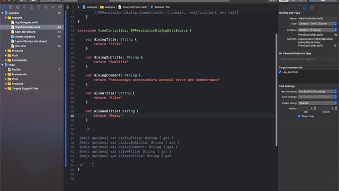Open the Debug navigator
The width and height of the screenshot is (339, 191).
pos(46,7)
